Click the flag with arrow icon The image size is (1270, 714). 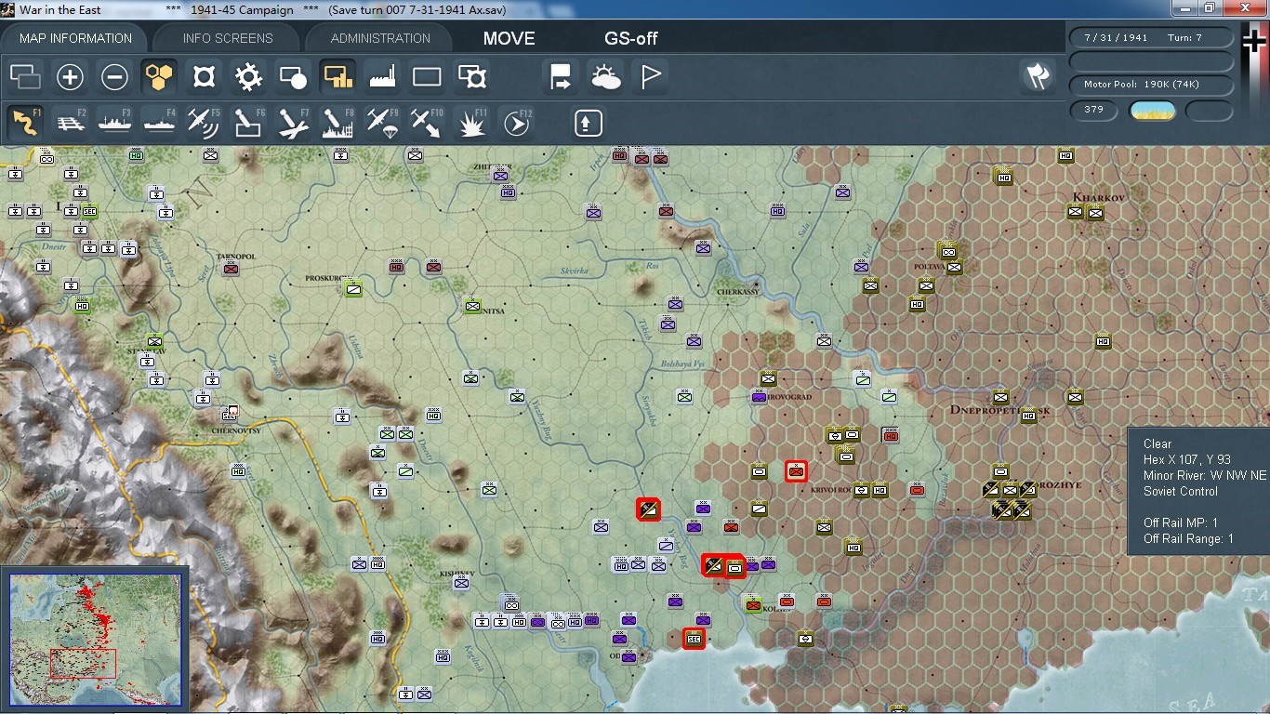coord(561,76)
